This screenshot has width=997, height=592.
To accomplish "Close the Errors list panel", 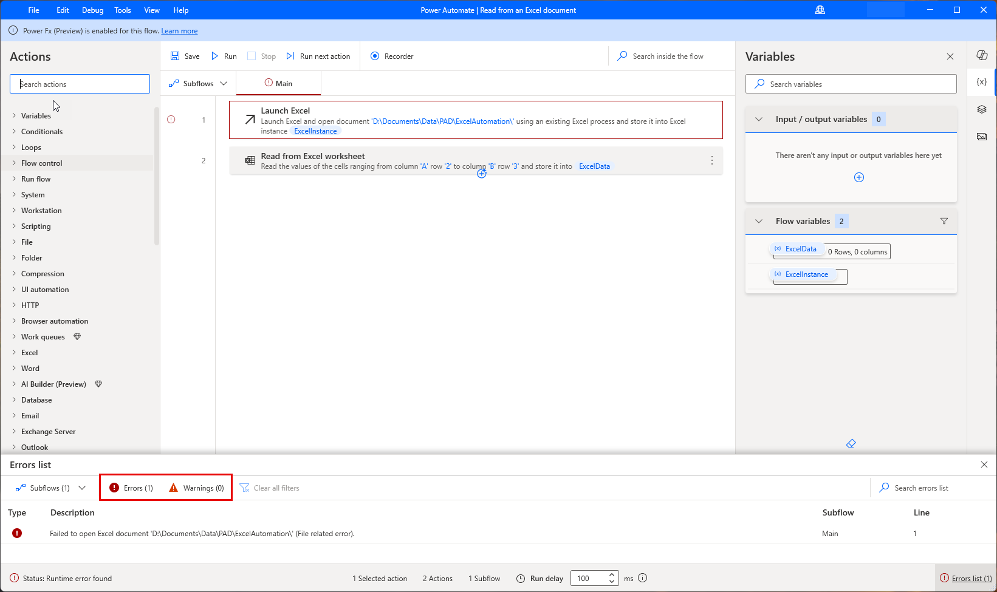I will click(984, 464).
